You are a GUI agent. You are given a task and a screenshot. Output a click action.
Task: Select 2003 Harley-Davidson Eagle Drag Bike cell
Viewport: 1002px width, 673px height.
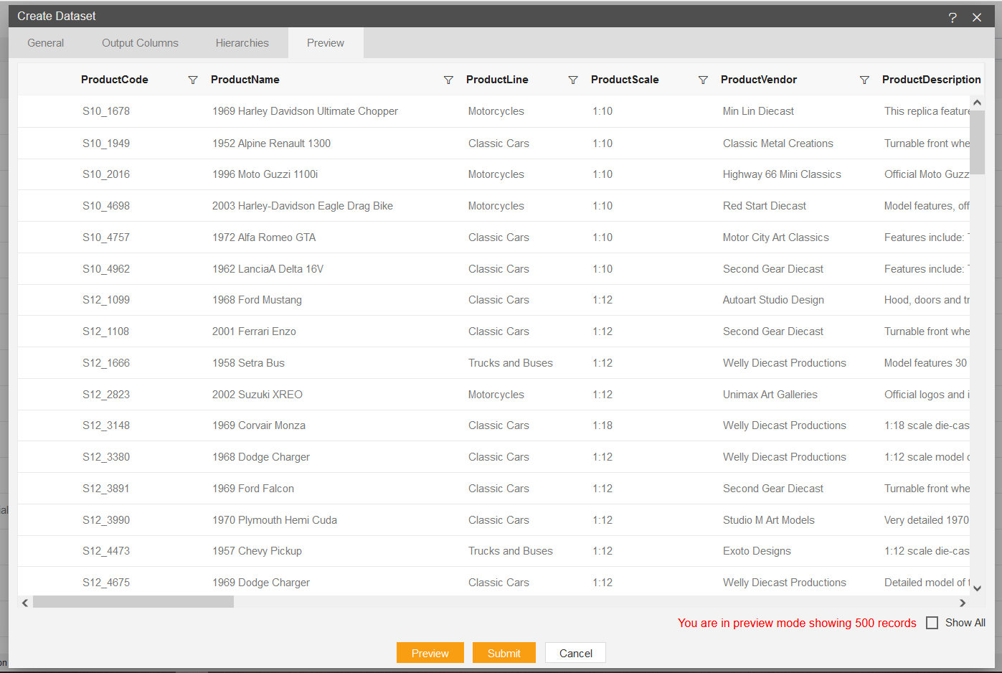[303, 206]
